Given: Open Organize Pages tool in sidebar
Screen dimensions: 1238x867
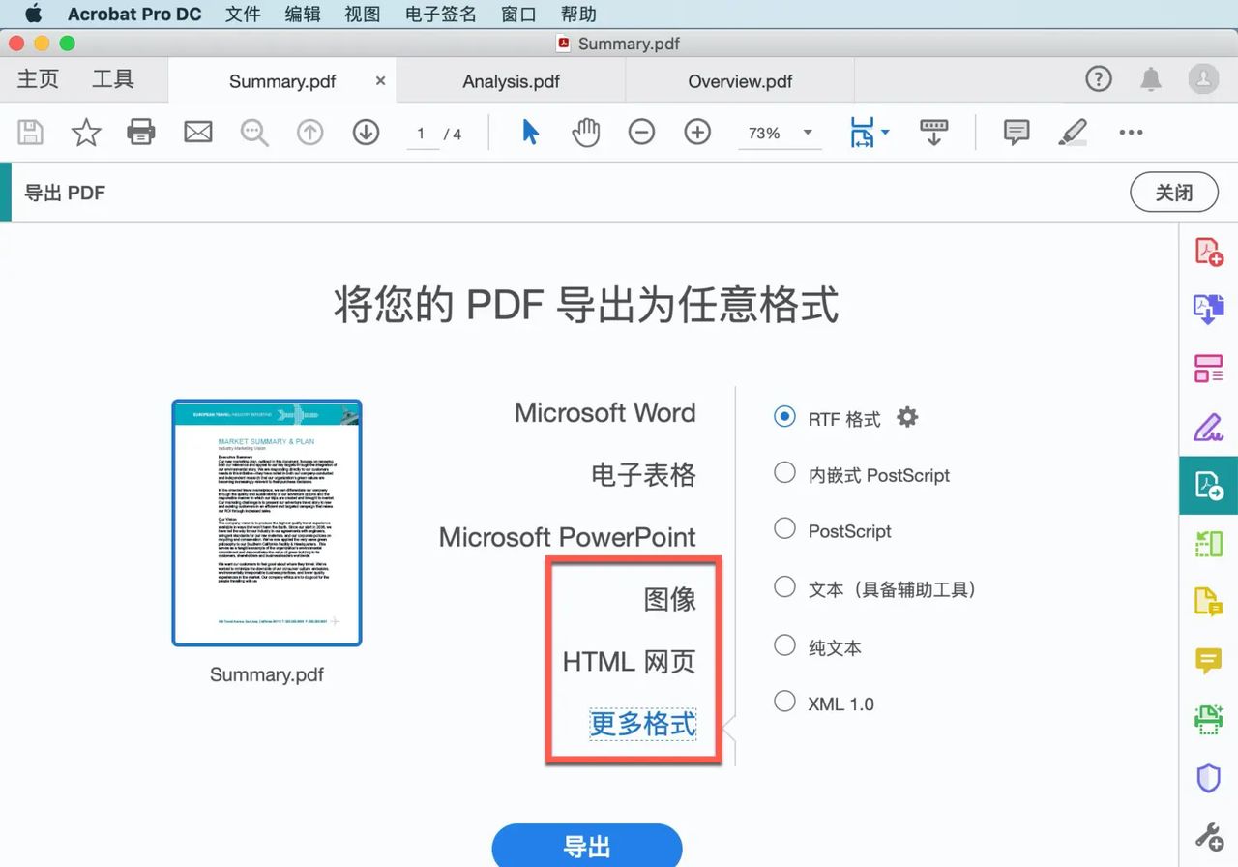Looking at the screenshot, I should point(1209,369).
